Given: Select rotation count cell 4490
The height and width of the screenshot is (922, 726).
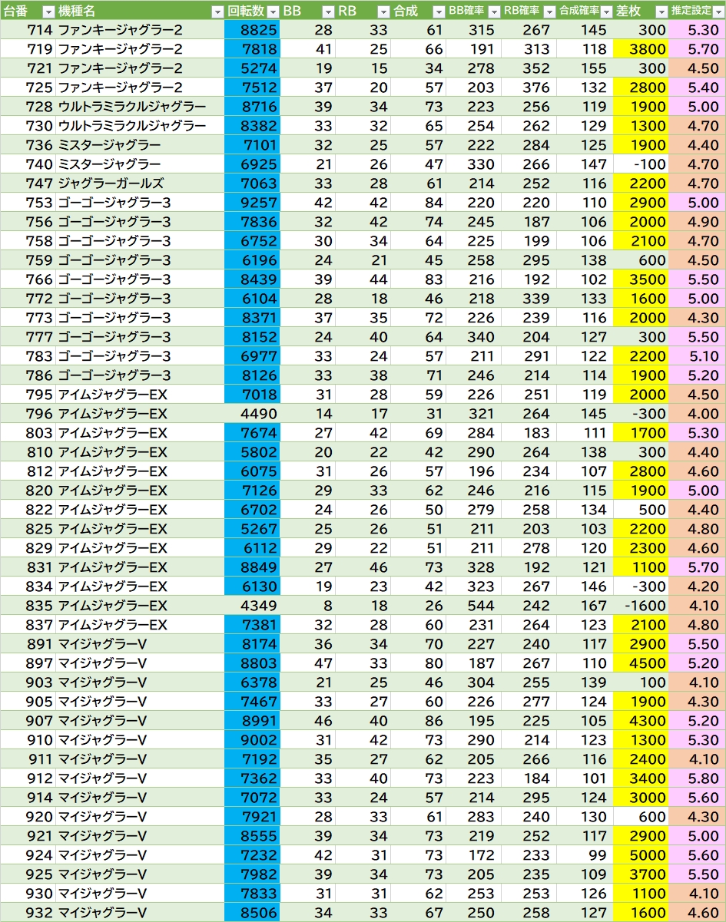Looking at the screenshot, I should [252, 414].
